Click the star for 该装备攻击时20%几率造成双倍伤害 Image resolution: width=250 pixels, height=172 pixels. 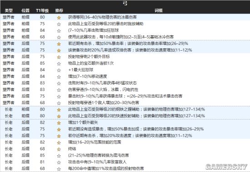coord(59,51)
